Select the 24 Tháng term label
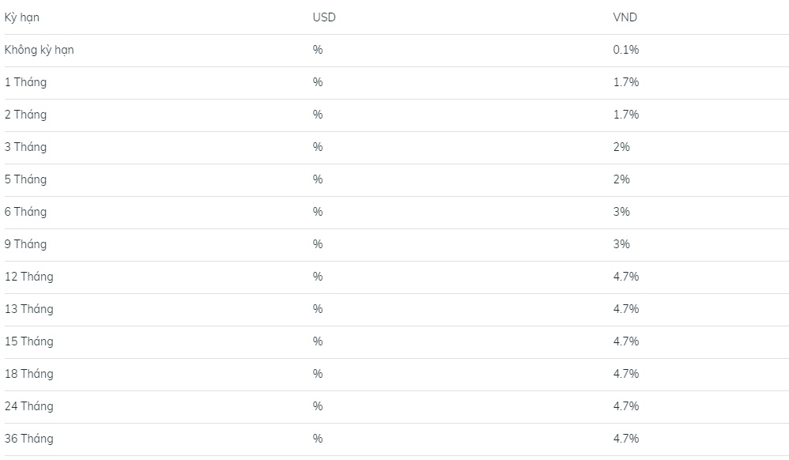This screenshot has width=789, height=460. pos(29,406)
